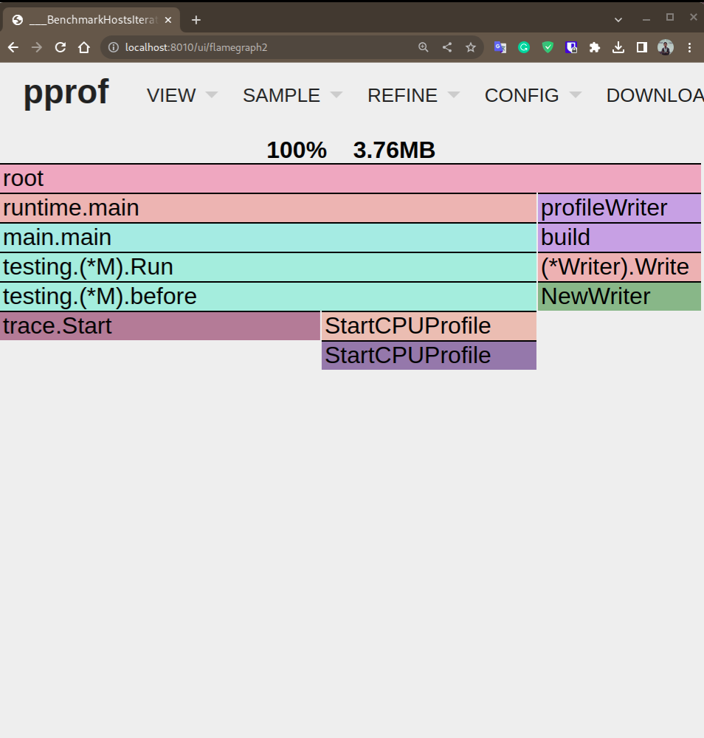Minimize the browser window

tap(646, 19)
